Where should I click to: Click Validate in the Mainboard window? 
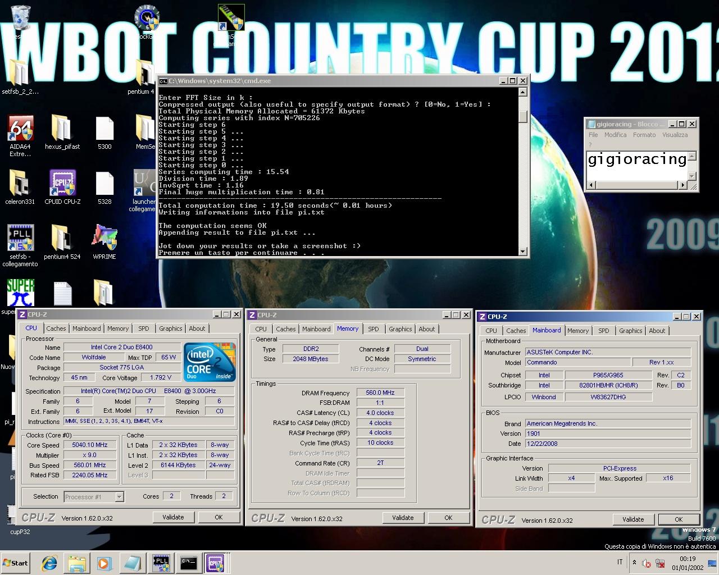point(633,519)
